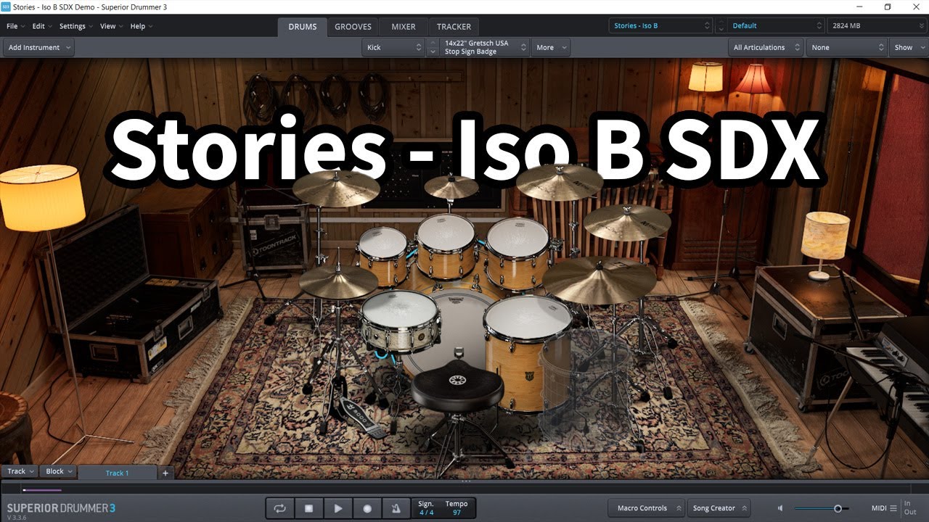The width and height of the screenshot is (929, 522).
Task: Add a new track with plus button
Action: pos(165,473)
